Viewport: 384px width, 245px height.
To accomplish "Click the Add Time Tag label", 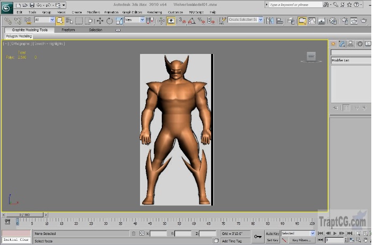I will coord(232,241).
